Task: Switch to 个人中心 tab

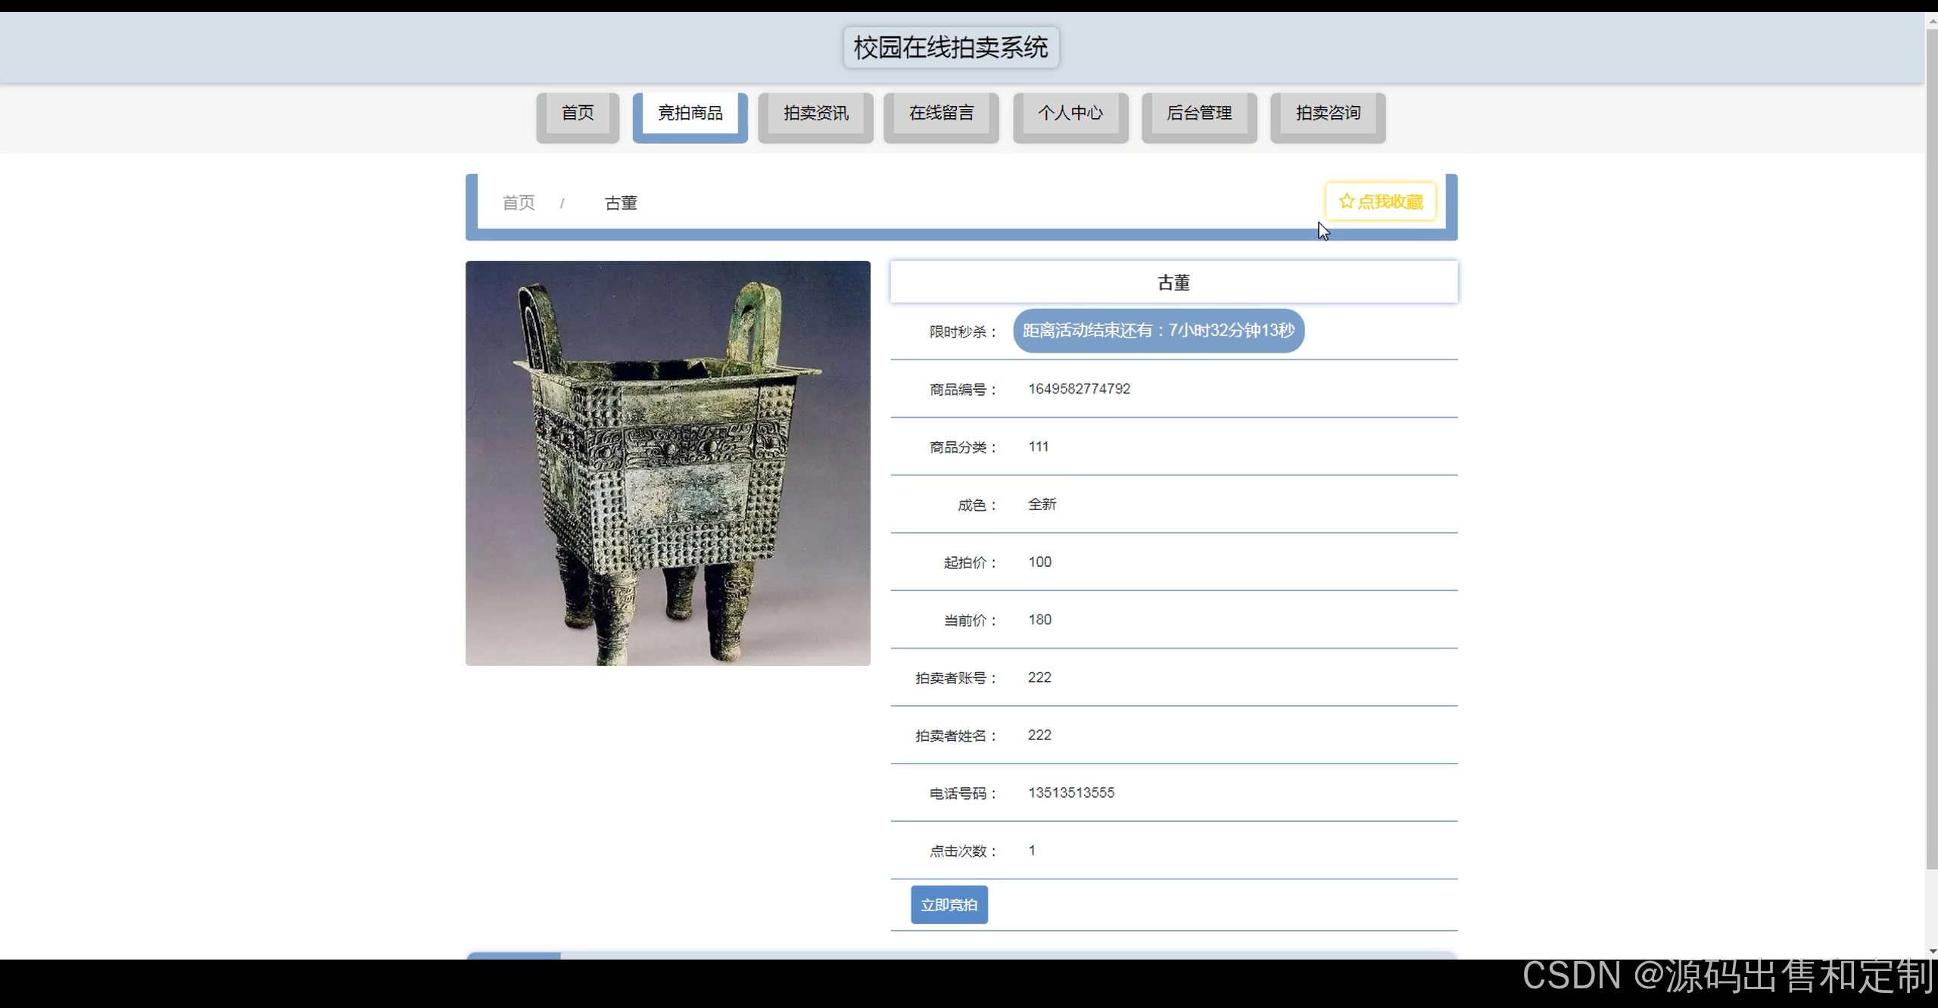Action: (x=1070, y=114)
